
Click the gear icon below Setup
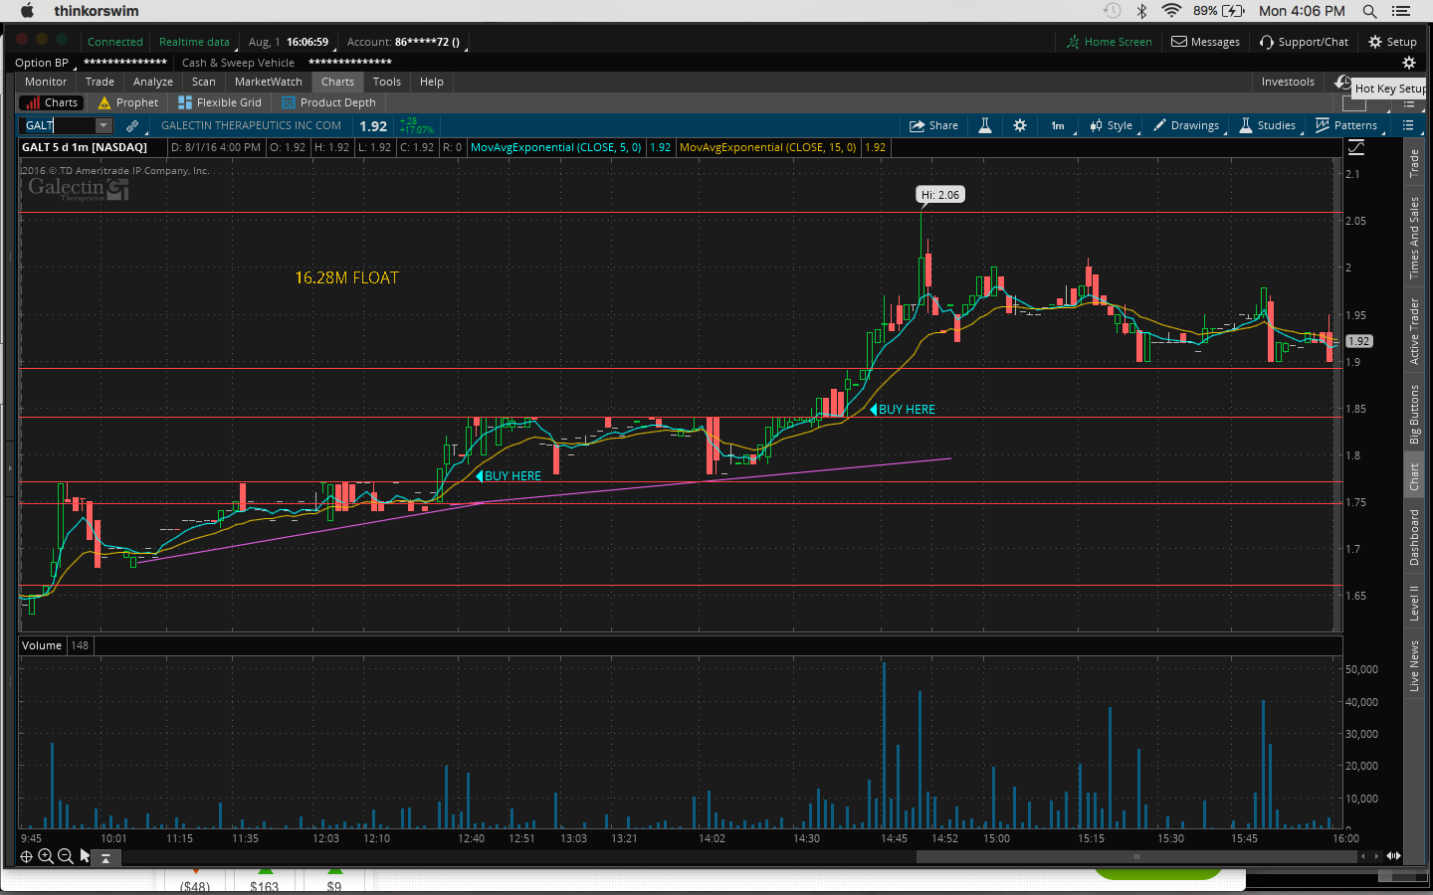[x=1408, y=63]
